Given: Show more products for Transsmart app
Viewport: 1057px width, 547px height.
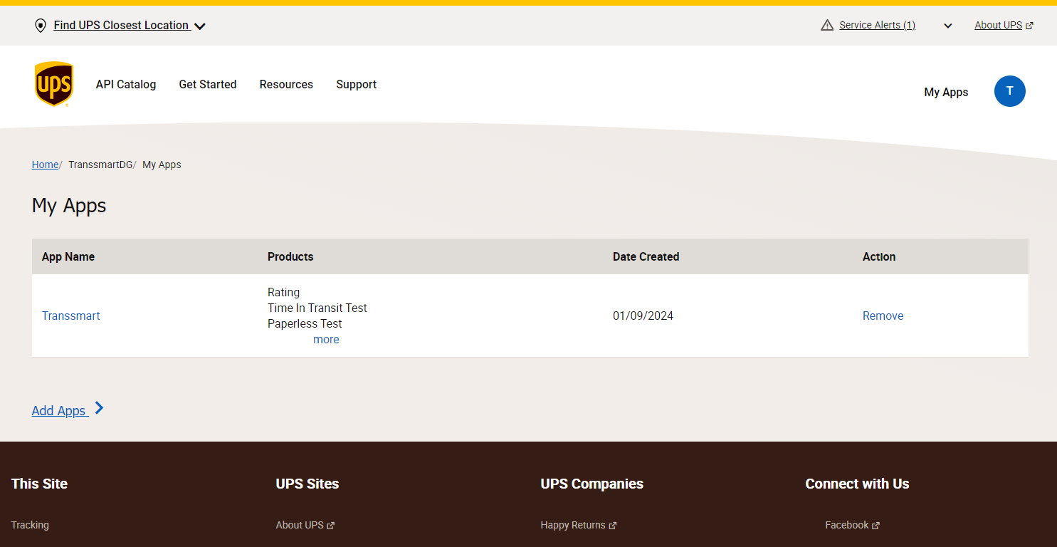Looking at the screenshot, I should (x=326, y=340).
